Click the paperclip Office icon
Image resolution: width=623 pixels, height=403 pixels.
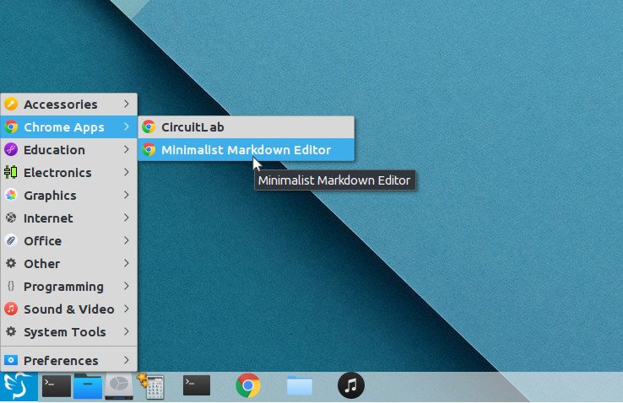coord(11,240)
